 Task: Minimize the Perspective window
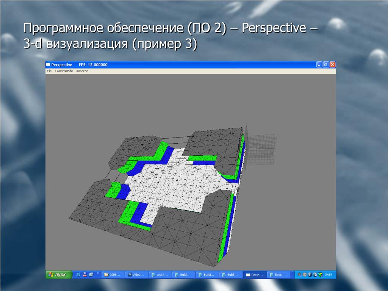pos(319,64)
